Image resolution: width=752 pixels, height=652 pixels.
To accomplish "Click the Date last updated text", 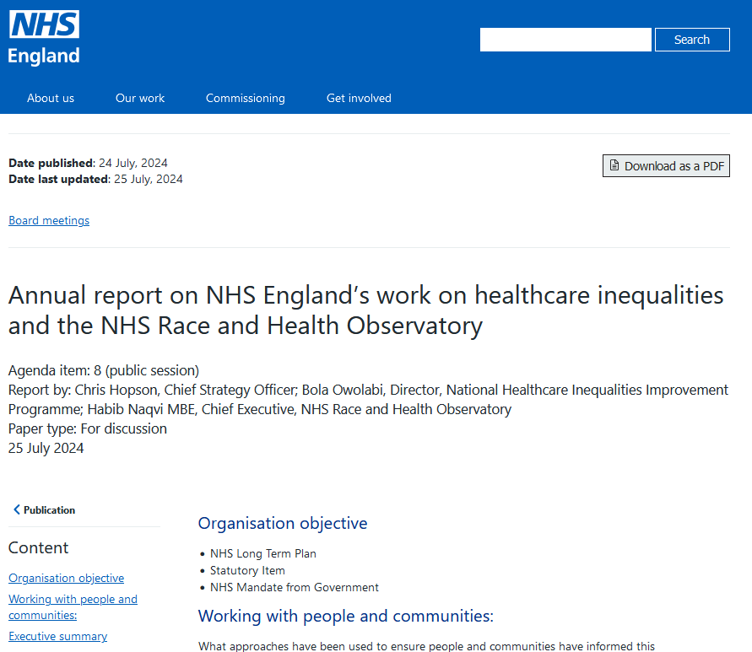I will coord(96,180).
